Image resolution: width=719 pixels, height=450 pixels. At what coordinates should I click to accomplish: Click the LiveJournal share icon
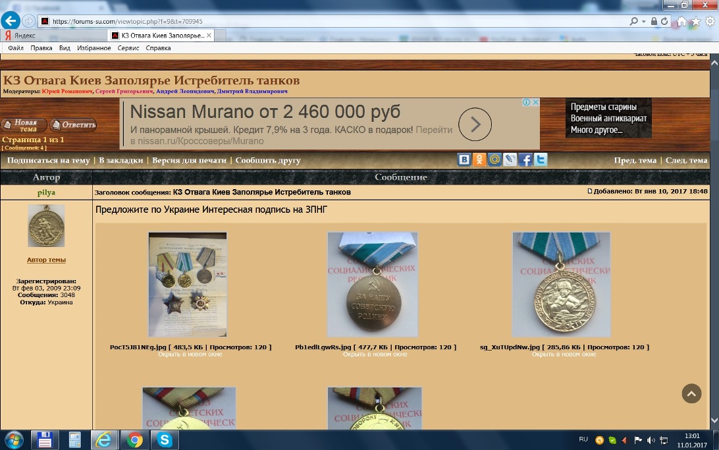click(x=510, y=159)
